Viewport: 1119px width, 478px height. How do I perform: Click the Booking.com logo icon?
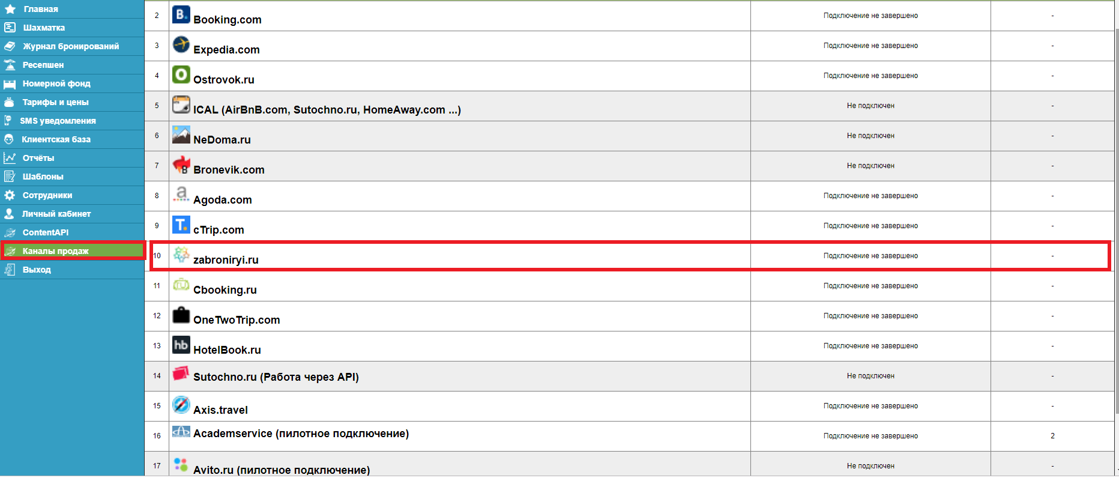(x=181, y=14)
